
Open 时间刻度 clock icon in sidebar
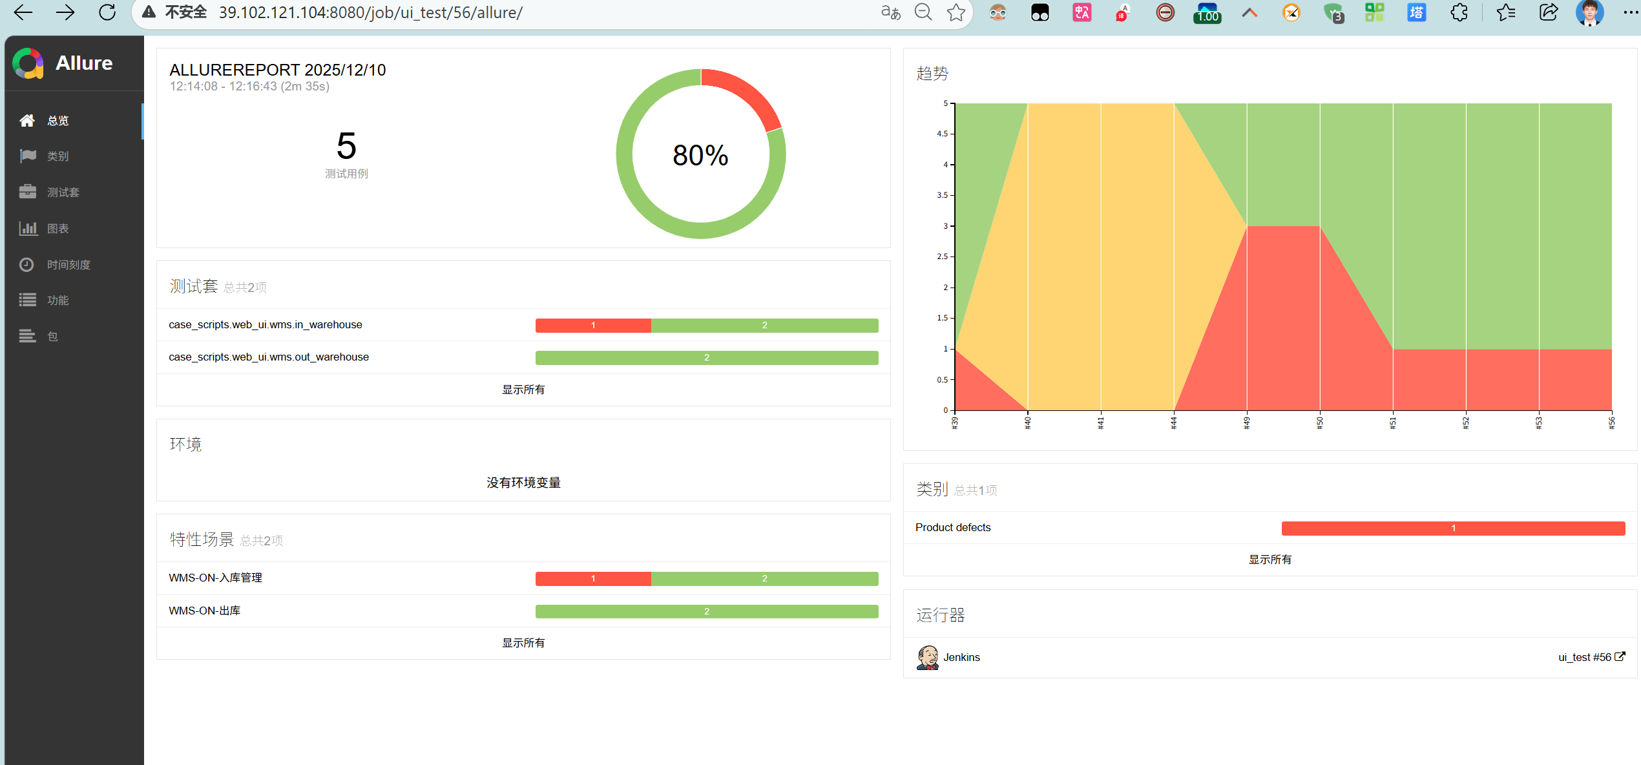26,264
